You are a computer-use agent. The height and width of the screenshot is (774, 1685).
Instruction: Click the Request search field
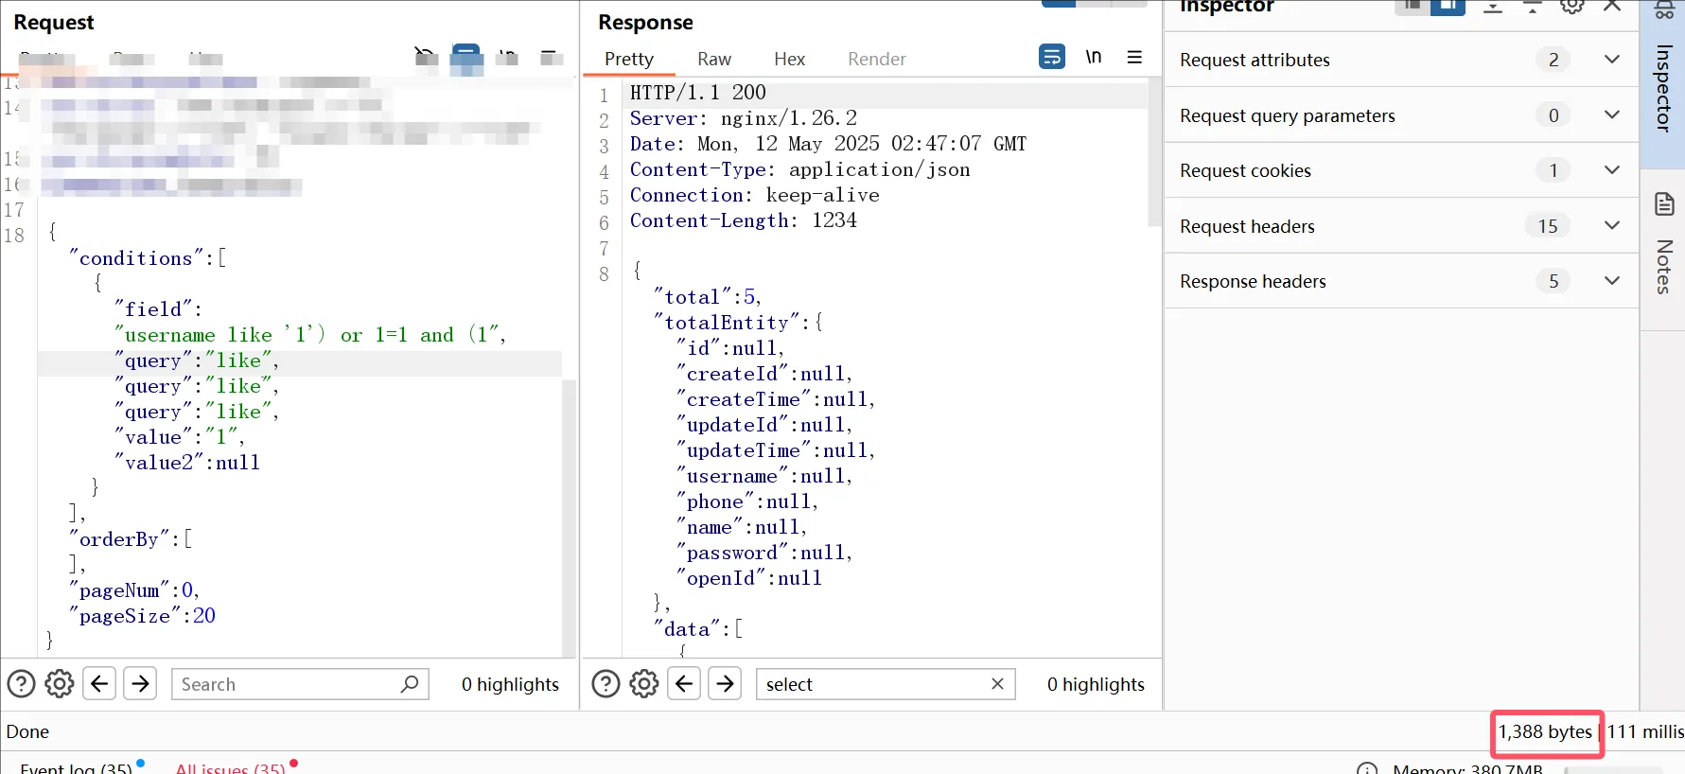(x=300, y=684)
